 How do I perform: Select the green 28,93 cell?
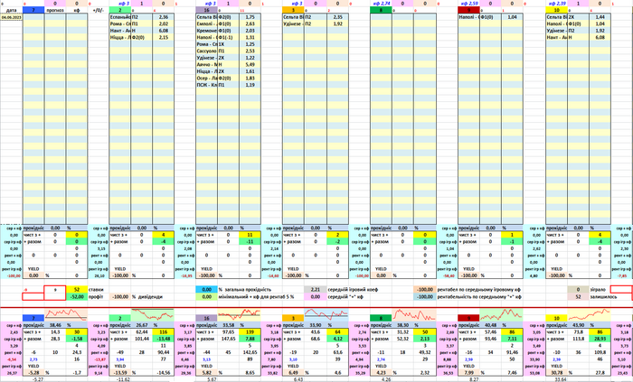600,339
